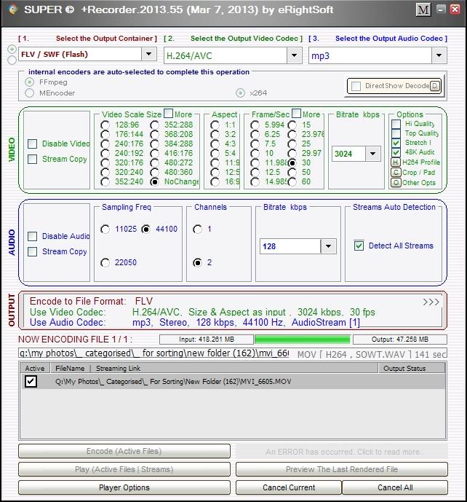Screen dimensions: 467x502
Task: Check Video Scale Size More checkbox
Action: [x=168, y=114]
